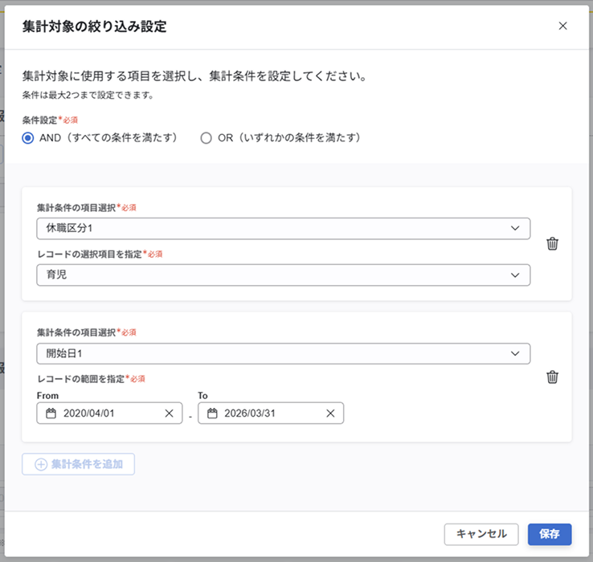Click the chevron arrow on 休職区分1 dropdown

(515, 228)
